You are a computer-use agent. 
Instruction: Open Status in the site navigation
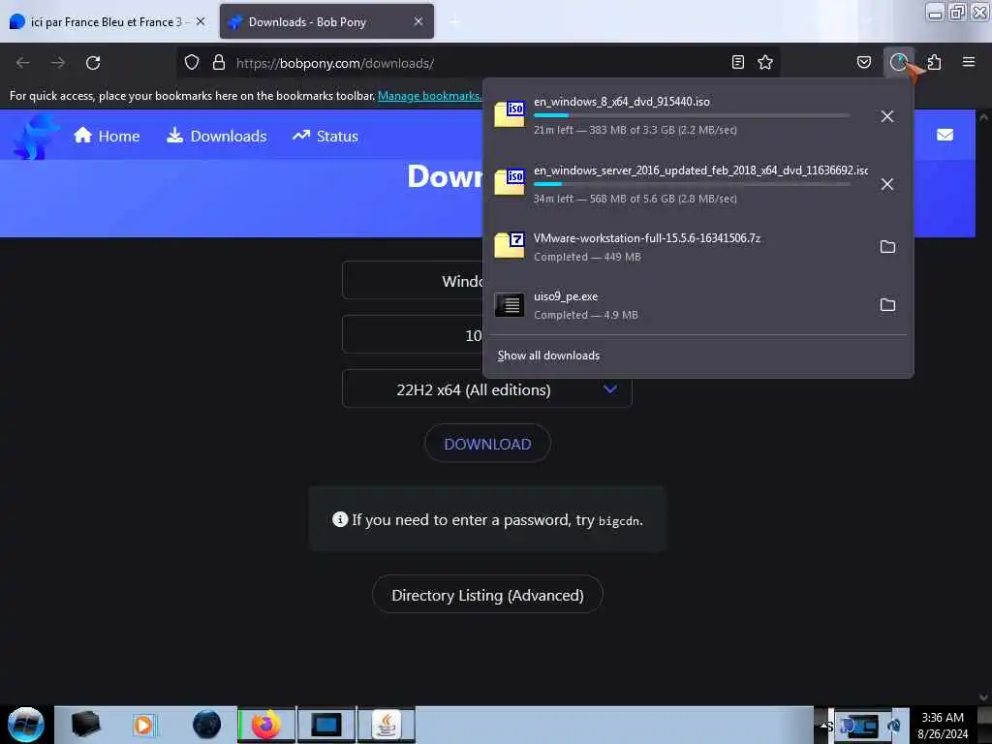point(325,136)
